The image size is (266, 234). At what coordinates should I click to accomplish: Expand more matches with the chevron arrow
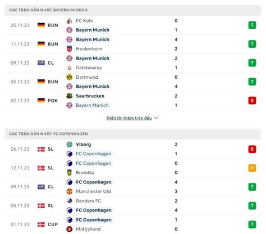(x=156, y=118)
